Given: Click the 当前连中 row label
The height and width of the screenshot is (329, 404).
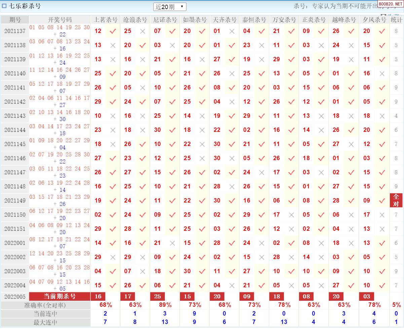Looking at the screenshot, I should 45,314.
